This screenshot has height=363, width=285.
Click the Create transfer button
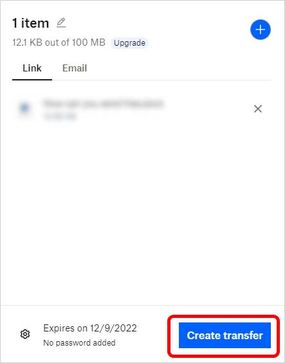click(x=225, y=335)
